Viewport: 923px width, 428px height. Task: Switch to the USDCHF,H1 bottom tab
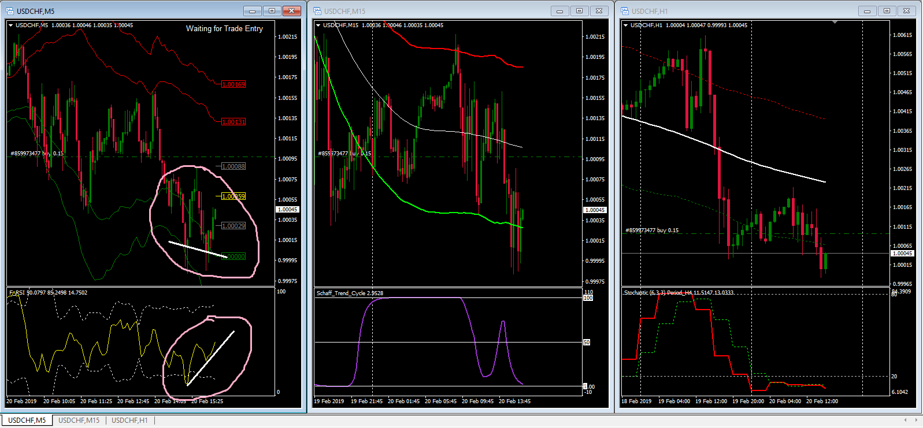tap(129, 420)
